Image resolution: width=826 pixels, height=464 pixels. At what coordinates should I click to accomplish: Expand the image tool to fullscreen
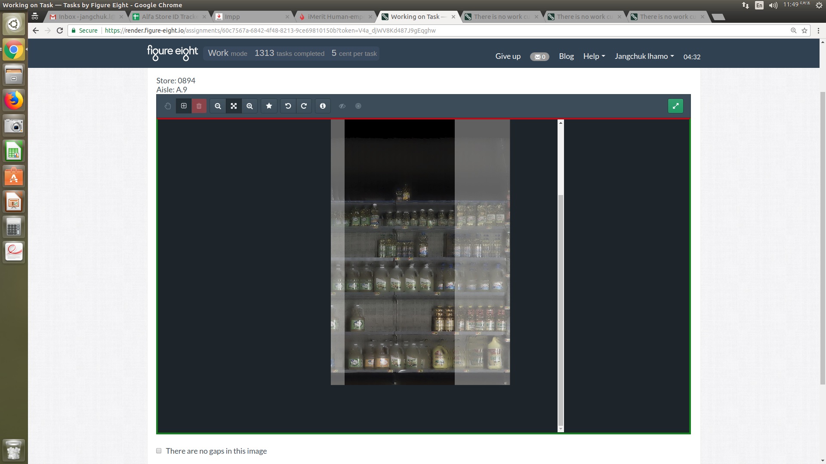(675, 106)
